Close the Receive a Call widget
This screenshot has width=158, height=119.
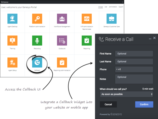154,38
